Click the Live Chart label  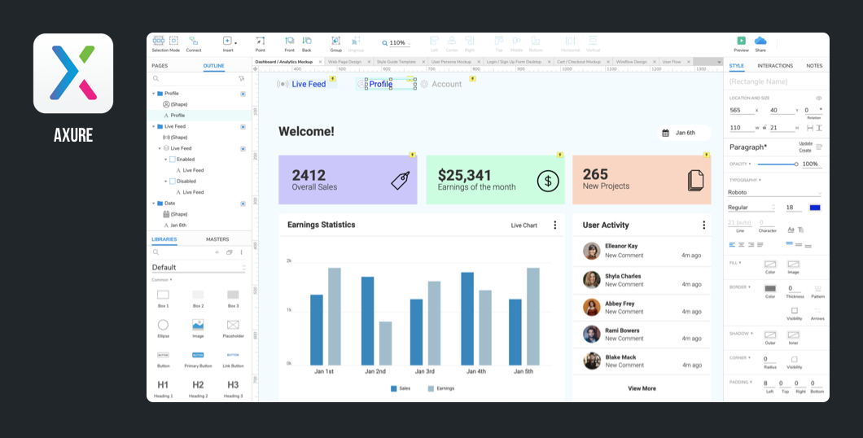click(524, 226)
